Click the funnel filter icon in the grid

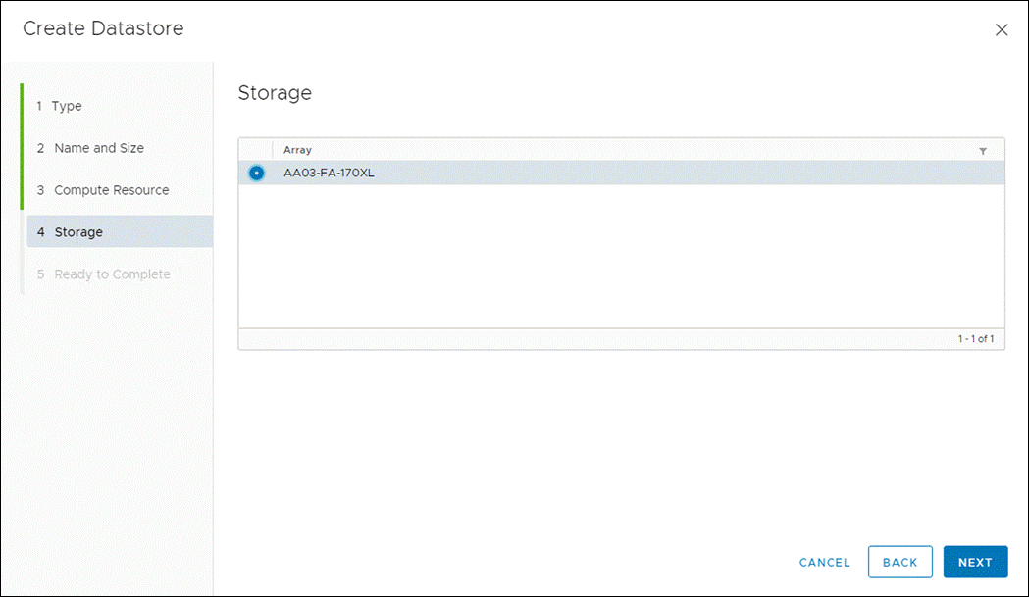point(984,150)
